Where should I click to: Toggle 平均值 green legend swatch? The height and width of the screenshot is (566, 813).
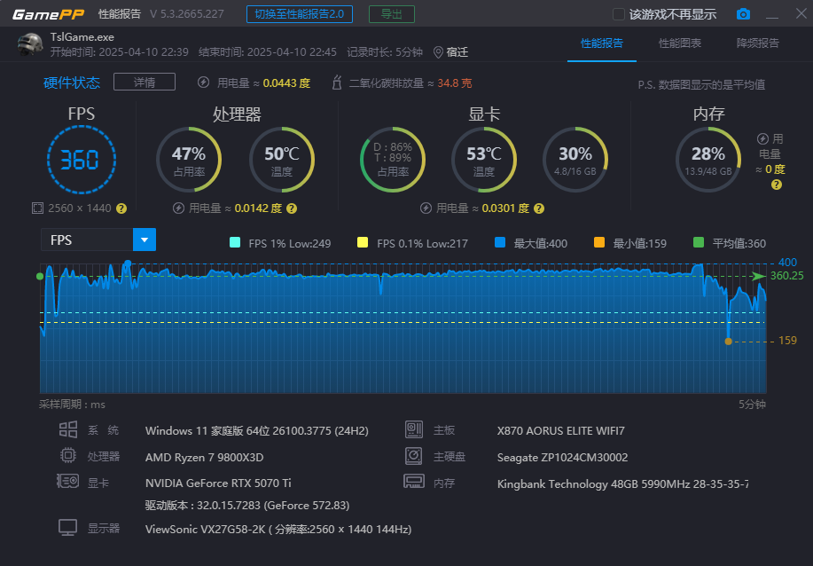(699, 242)
